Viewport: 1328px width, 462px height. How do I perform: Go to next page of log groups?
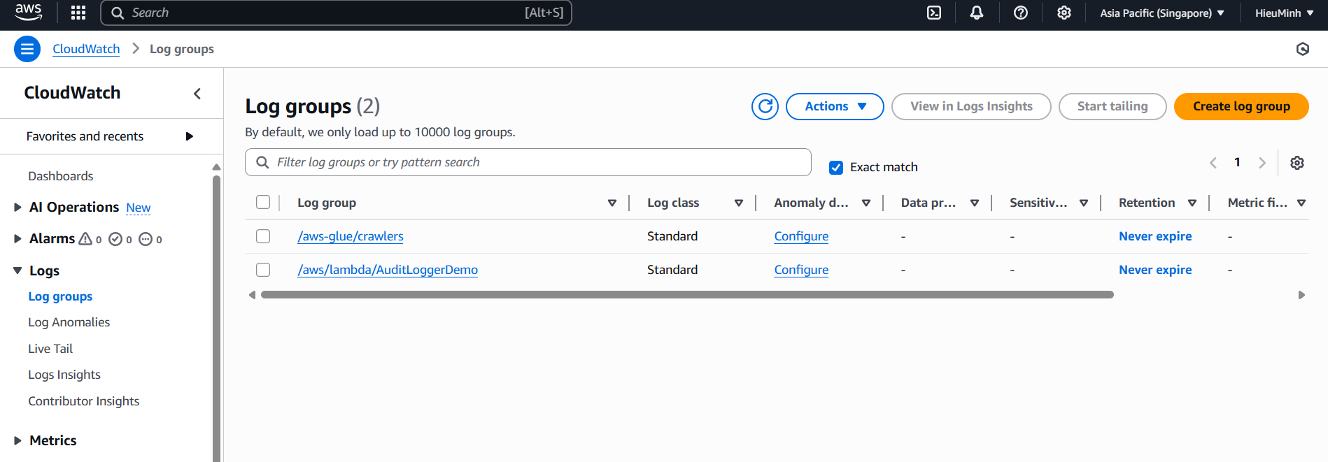(x=1262, y=163)
